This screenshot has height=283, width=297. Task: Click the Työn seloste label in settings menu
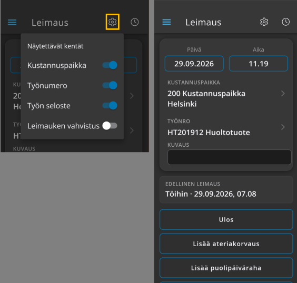[x=48, y=106]
